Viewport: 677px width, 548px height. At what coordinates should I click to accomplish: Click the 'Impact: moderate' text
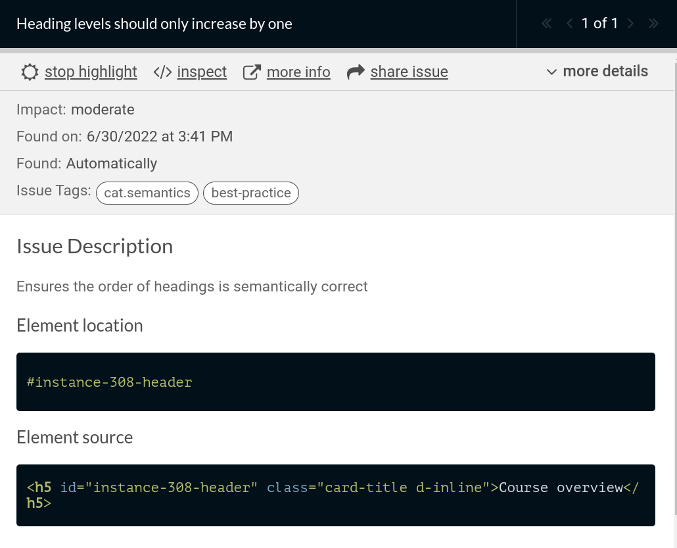(75, 110)
